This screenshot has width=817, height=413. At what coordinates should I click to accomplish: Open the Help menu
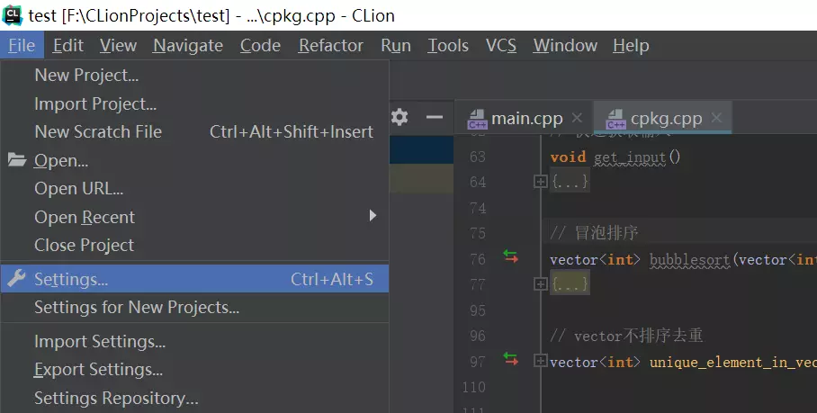click(x=631, y=46)
